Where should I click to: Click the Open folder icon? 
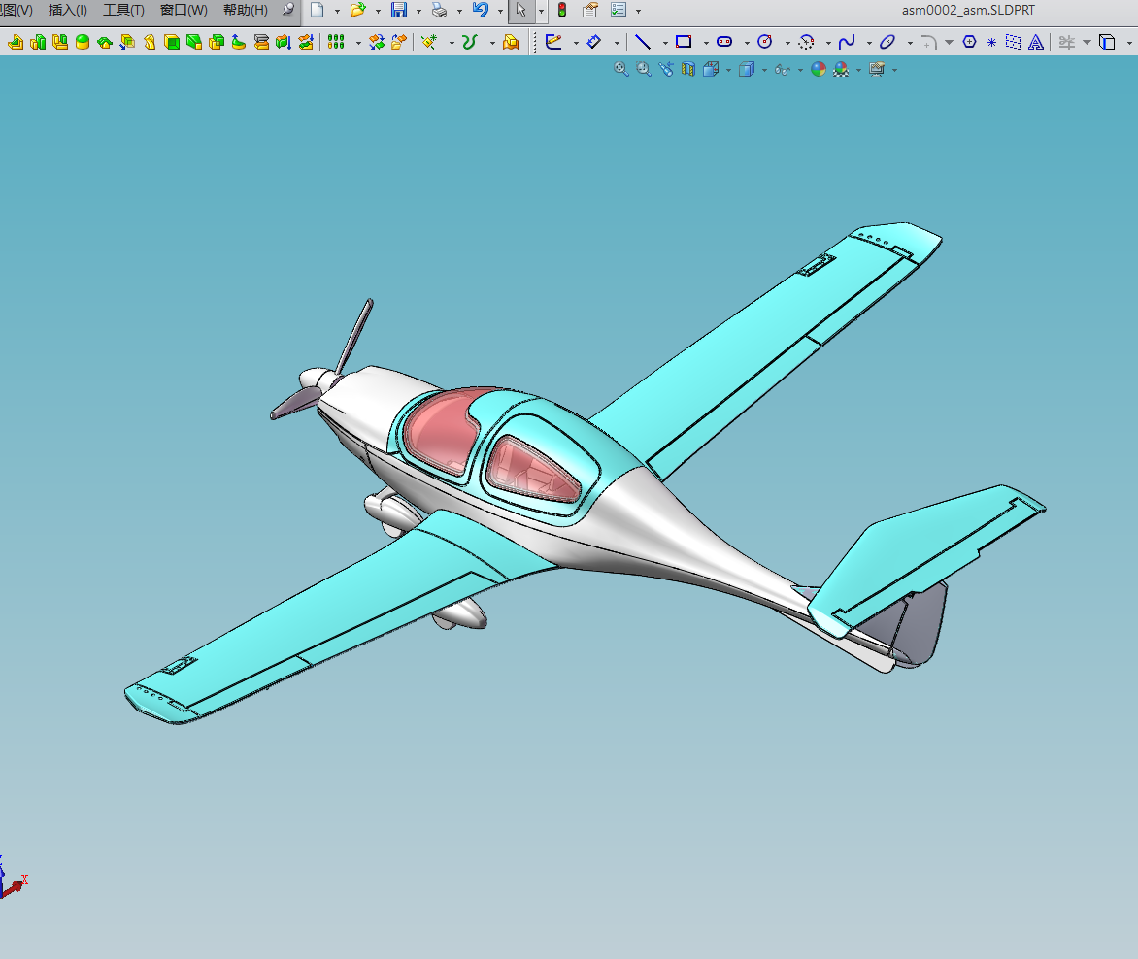[357, 10]
